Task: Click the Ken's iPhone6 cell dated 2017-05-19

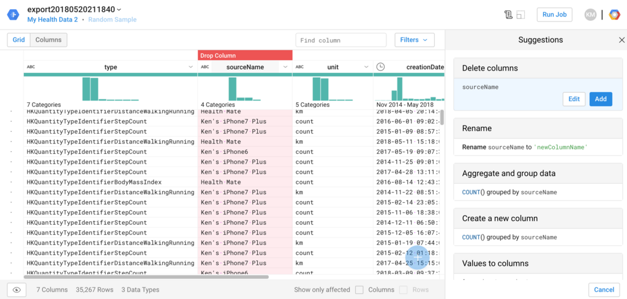Action: click(245, 152)
